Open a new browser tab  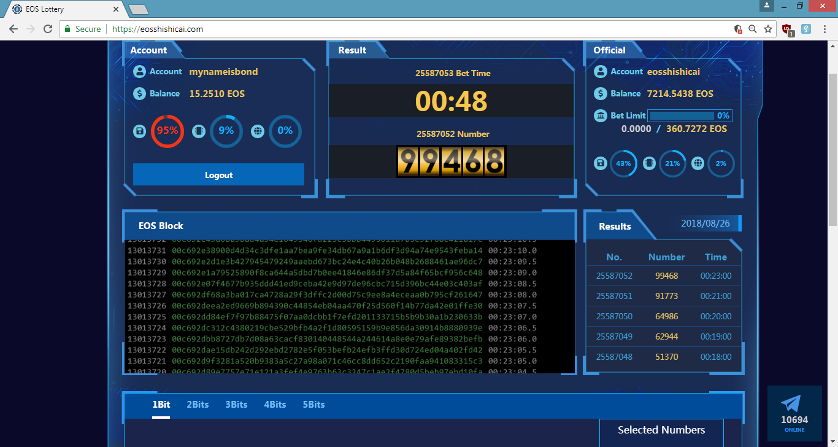point(138,9)
